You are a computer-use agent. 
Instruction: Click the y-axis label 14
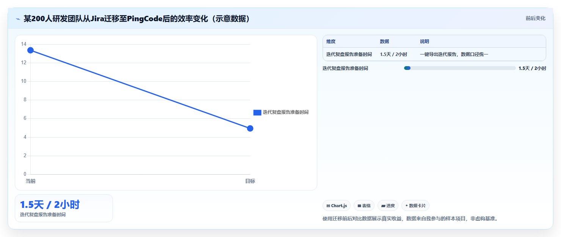(x=24, y=44)
